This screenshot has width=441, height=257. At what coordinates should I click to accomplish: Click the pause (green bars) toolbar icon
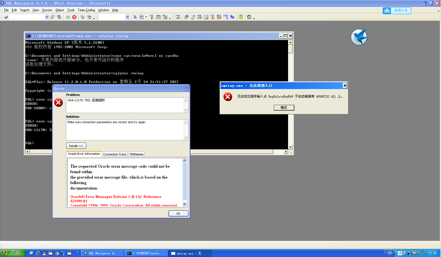(x=68, y=17)
